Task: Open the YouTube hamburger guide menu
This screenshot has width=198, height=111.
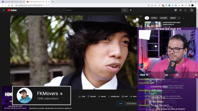Action: click(4, 10)
